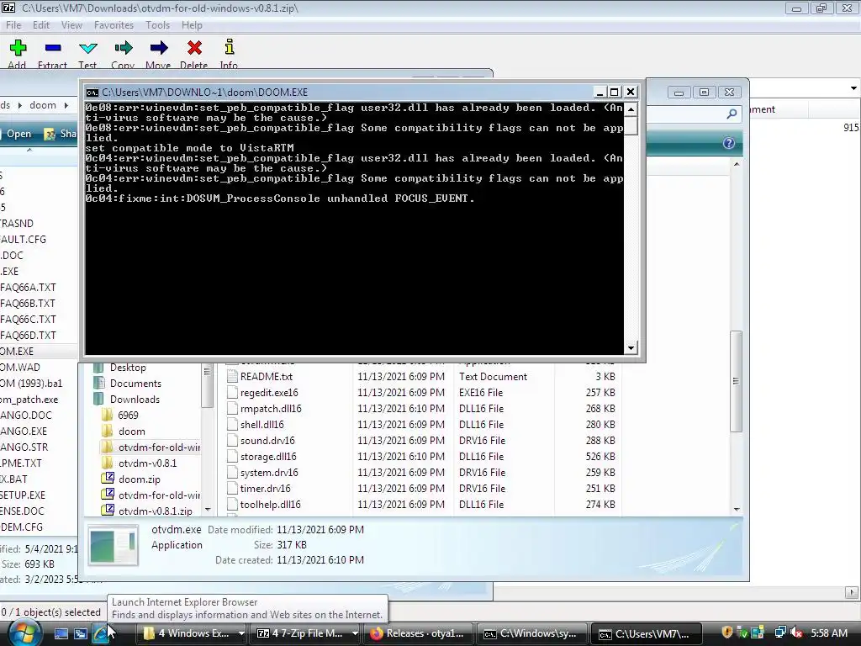Select sound.drv16 in file list

tap(267, 441)
